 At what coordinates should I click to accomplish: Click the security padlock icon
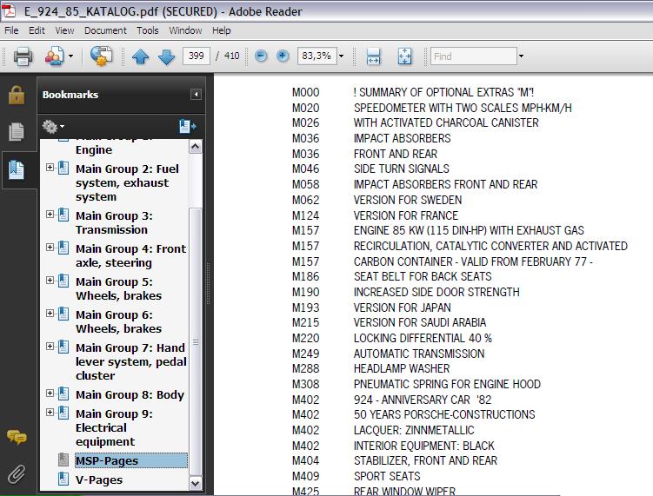(x=17, y=95)
